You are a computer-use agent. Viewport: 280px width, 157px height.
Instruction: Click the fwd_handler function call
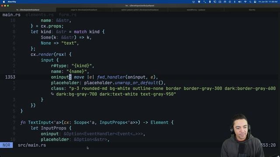pyautogui.click(x=111, y=77)
